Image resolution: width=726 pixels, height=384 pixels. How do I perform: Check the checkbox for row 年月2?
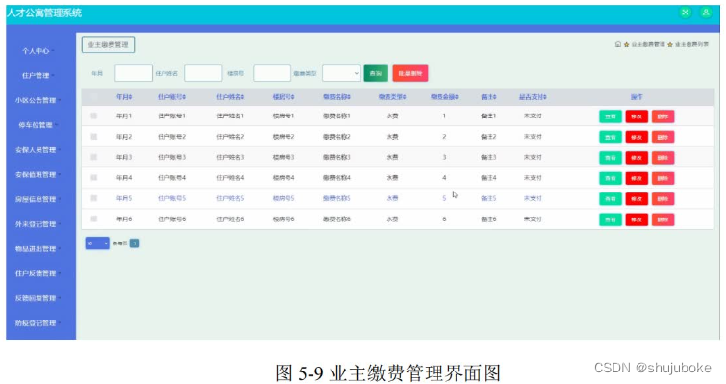coord(94,137)
